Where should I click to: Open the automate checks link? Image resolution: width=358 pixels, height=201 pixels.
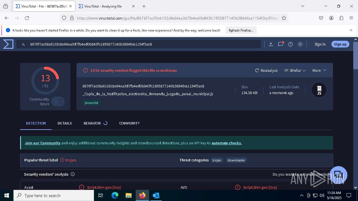227,143
